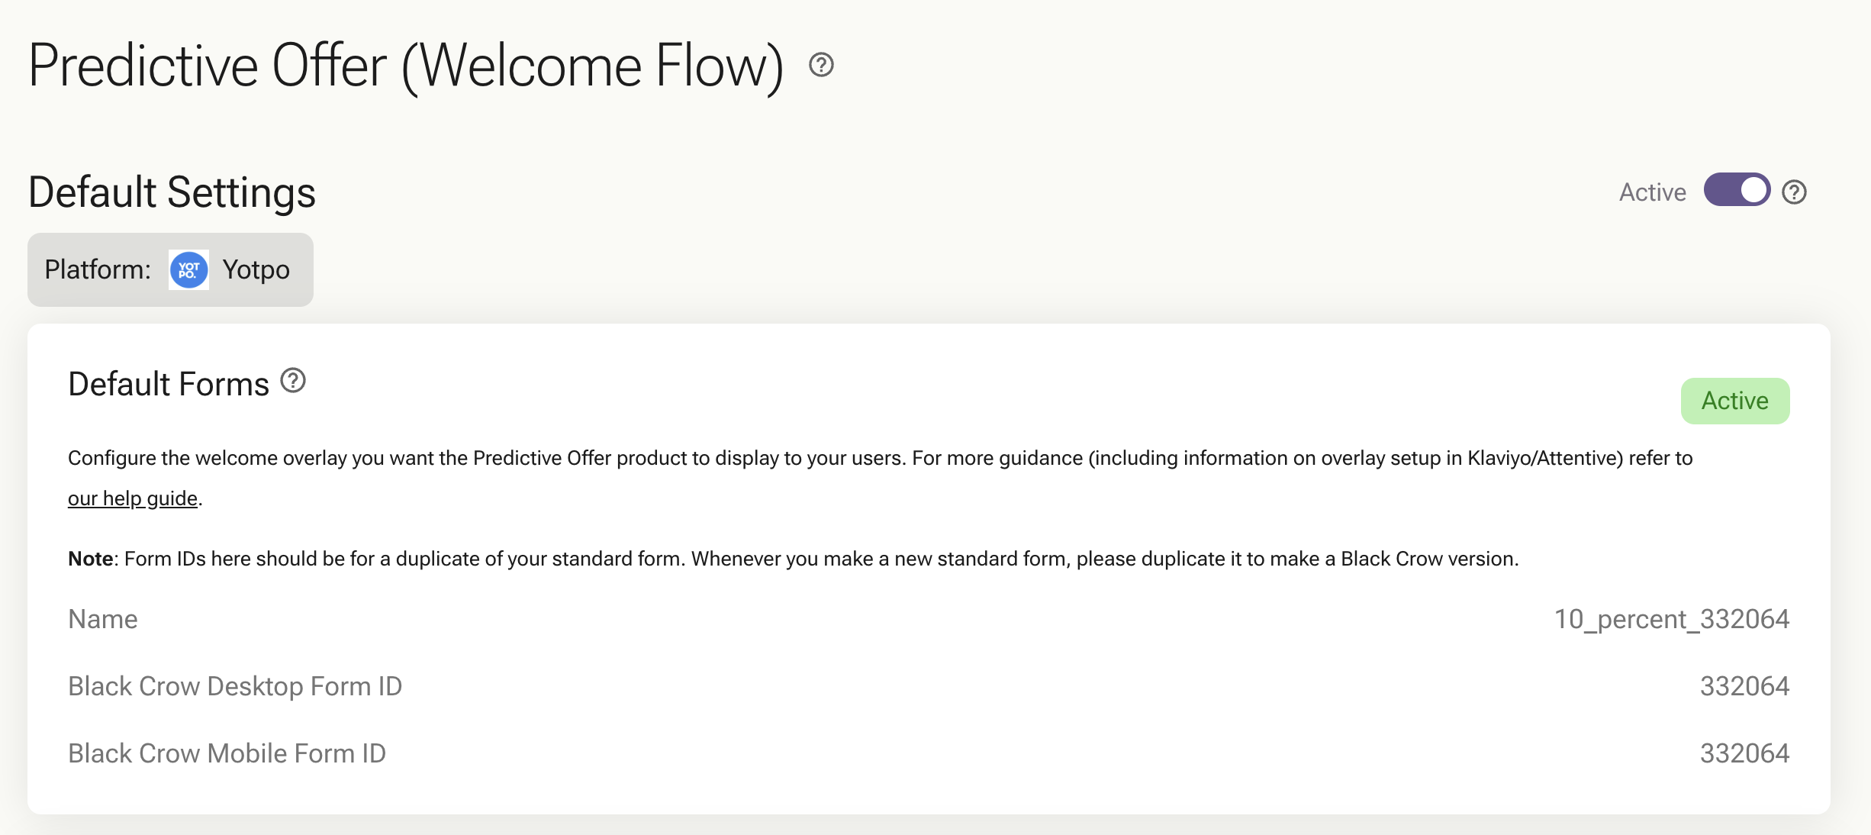Click help icon beside Predictive Offer title

click(x=821, y=65)
